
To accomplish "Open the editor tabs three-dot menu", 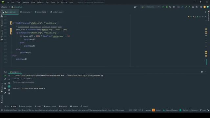I will [206, 12].
